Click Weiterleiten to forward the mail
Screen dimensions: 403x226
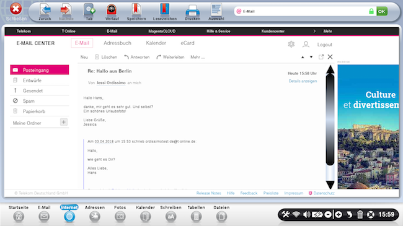click(x=170, y=57)
